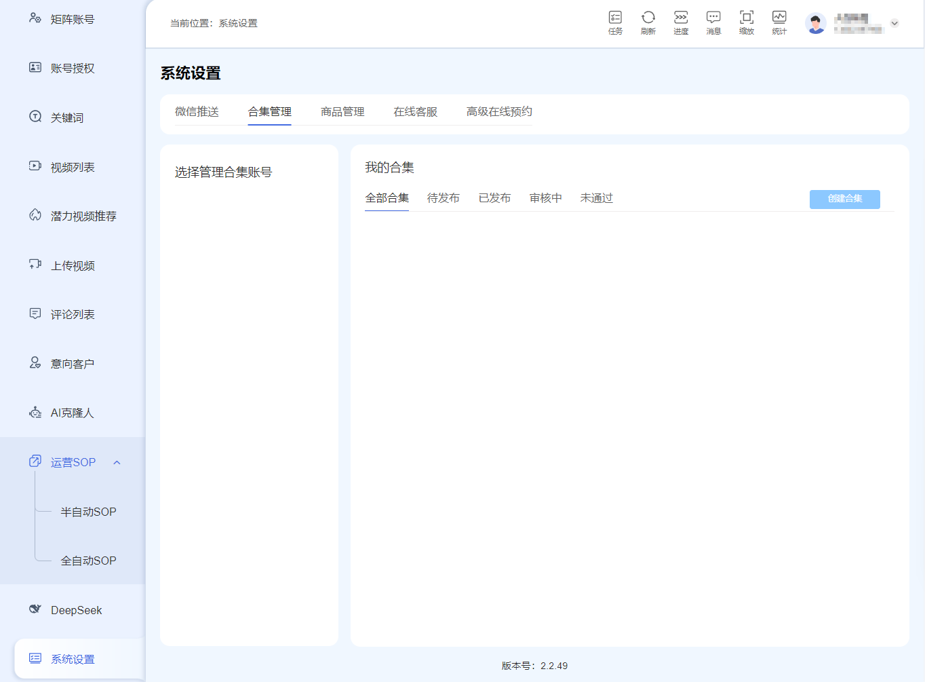This screenshot has width=925, height=682.
Task: Click the 潜力视频推荐 sidebar icon
Action: click(x=35, y=215)
